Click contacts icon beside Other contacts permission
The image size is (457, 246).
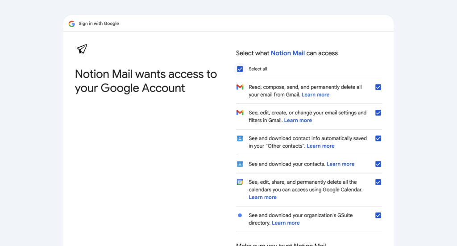240,138
